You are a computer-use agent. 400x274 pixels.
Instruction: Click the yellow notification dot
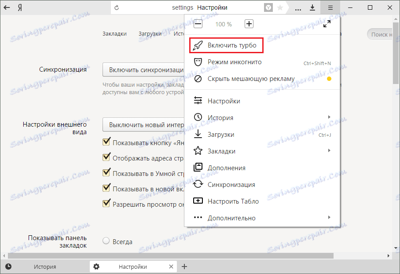pos(329,79)
